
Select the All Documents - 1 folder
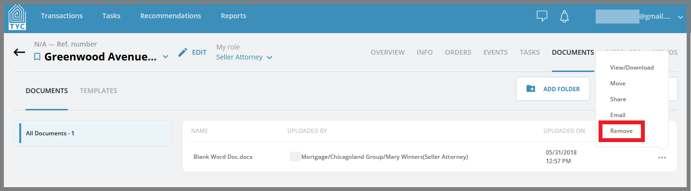click(x=93, y=133)
